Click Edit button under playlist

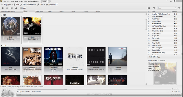(154, 57)
